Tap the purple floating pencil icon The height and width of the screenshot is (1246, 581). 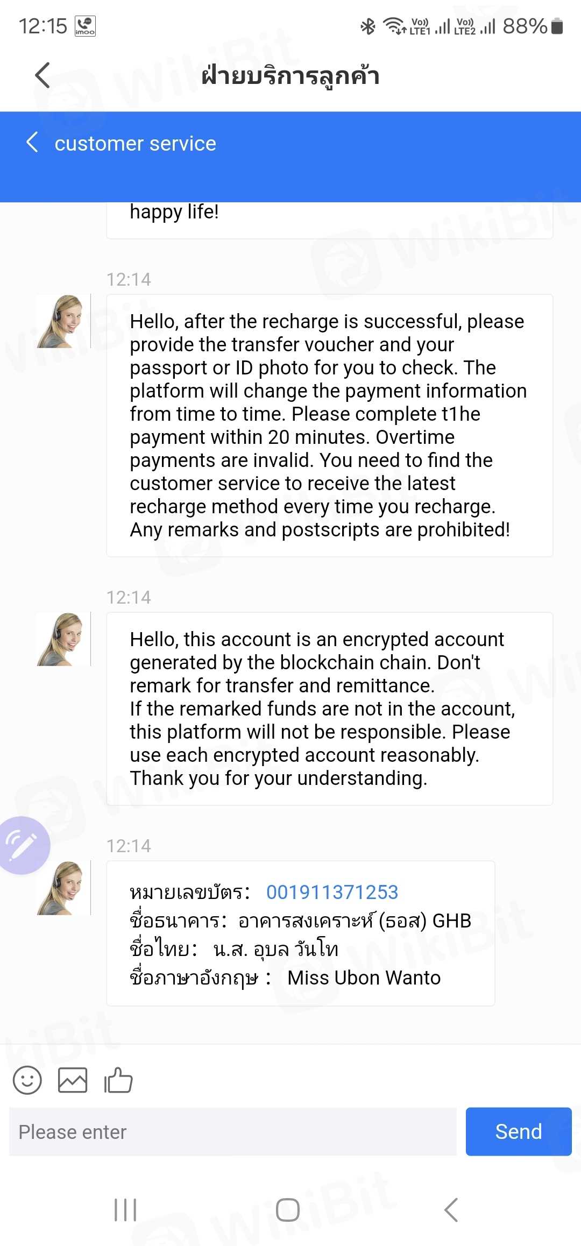22,845
